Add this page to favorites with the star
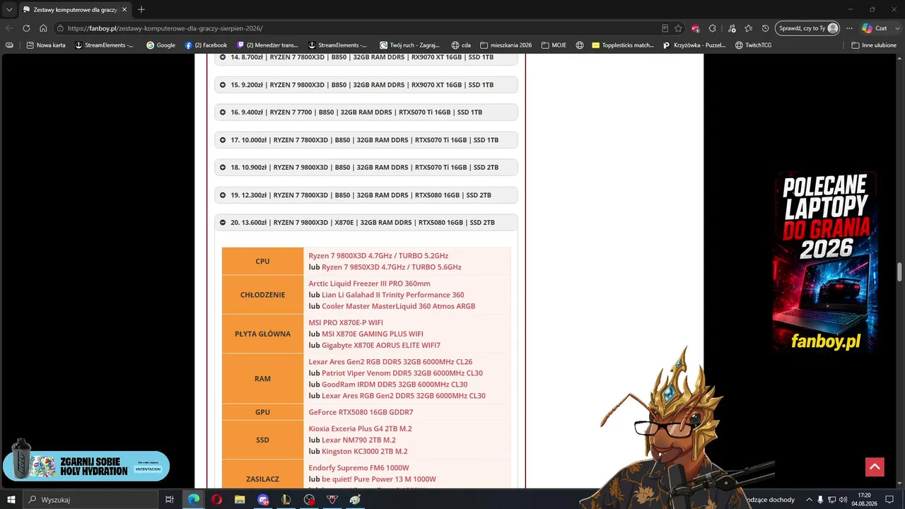 [x=678, y=28]
